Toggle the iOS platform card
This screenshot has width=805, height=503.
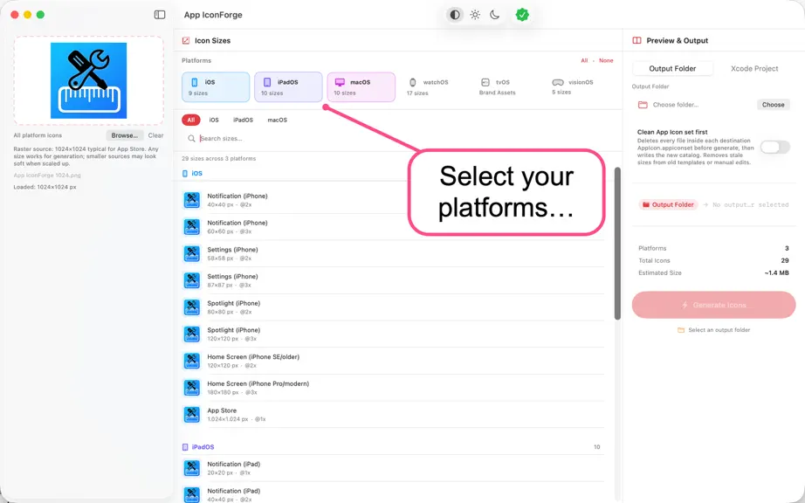[216, 87]
